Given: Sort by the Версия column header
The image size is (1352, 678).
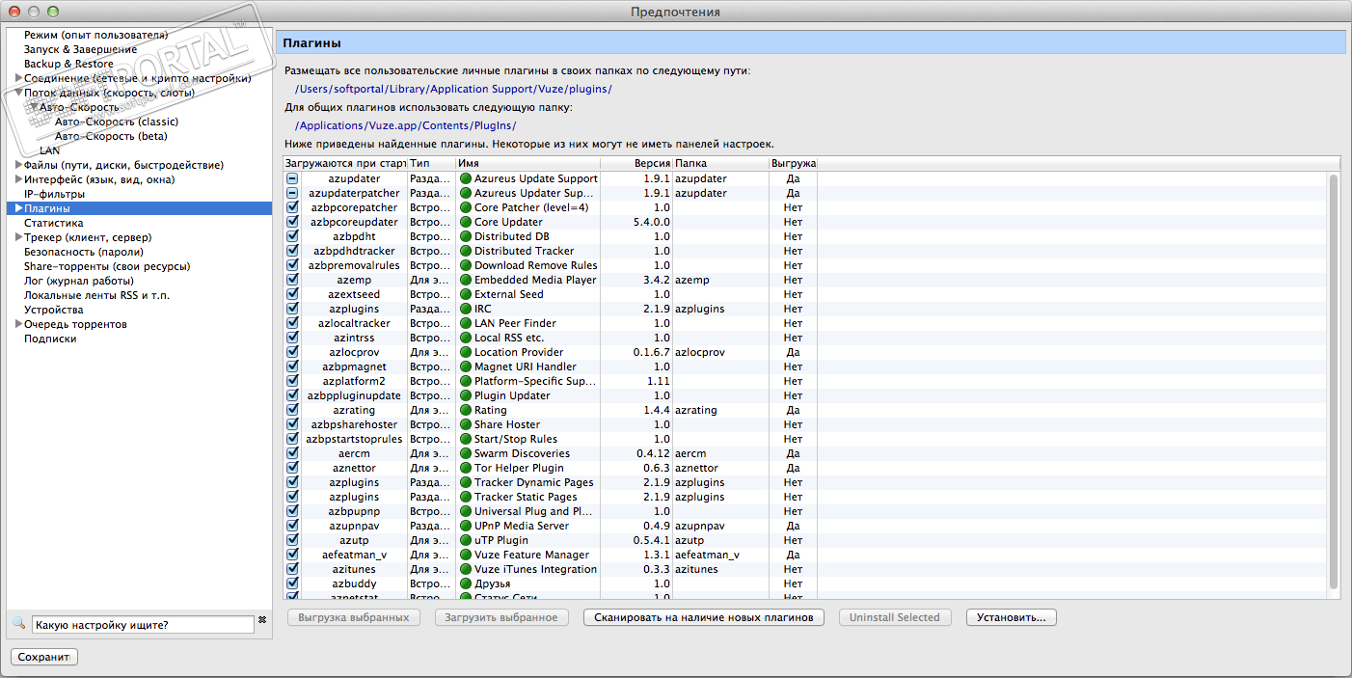Looking at the screenshot, I should [635, 164].
